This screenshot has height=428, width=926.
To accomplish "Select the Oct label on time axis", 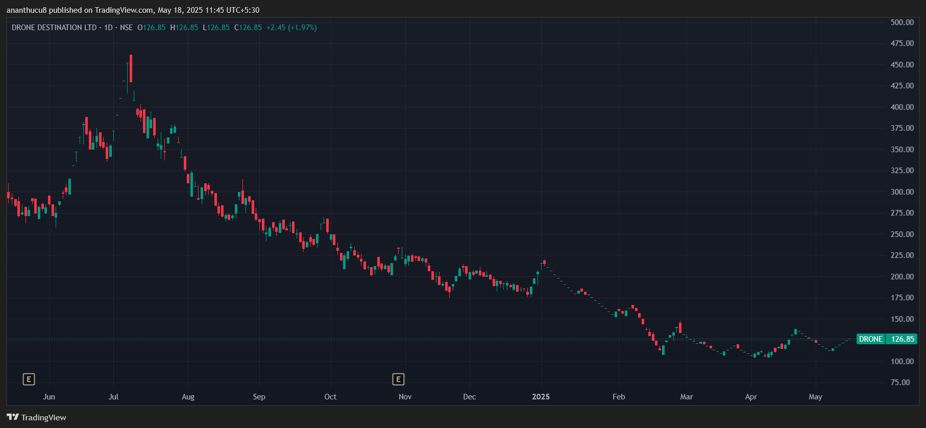I will pyautogui.click(x=330, y=397).
